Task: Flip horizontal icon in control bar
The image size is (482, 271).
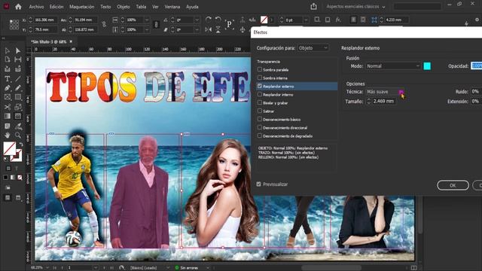Action: pyautogui.click(x=208, y=29)
